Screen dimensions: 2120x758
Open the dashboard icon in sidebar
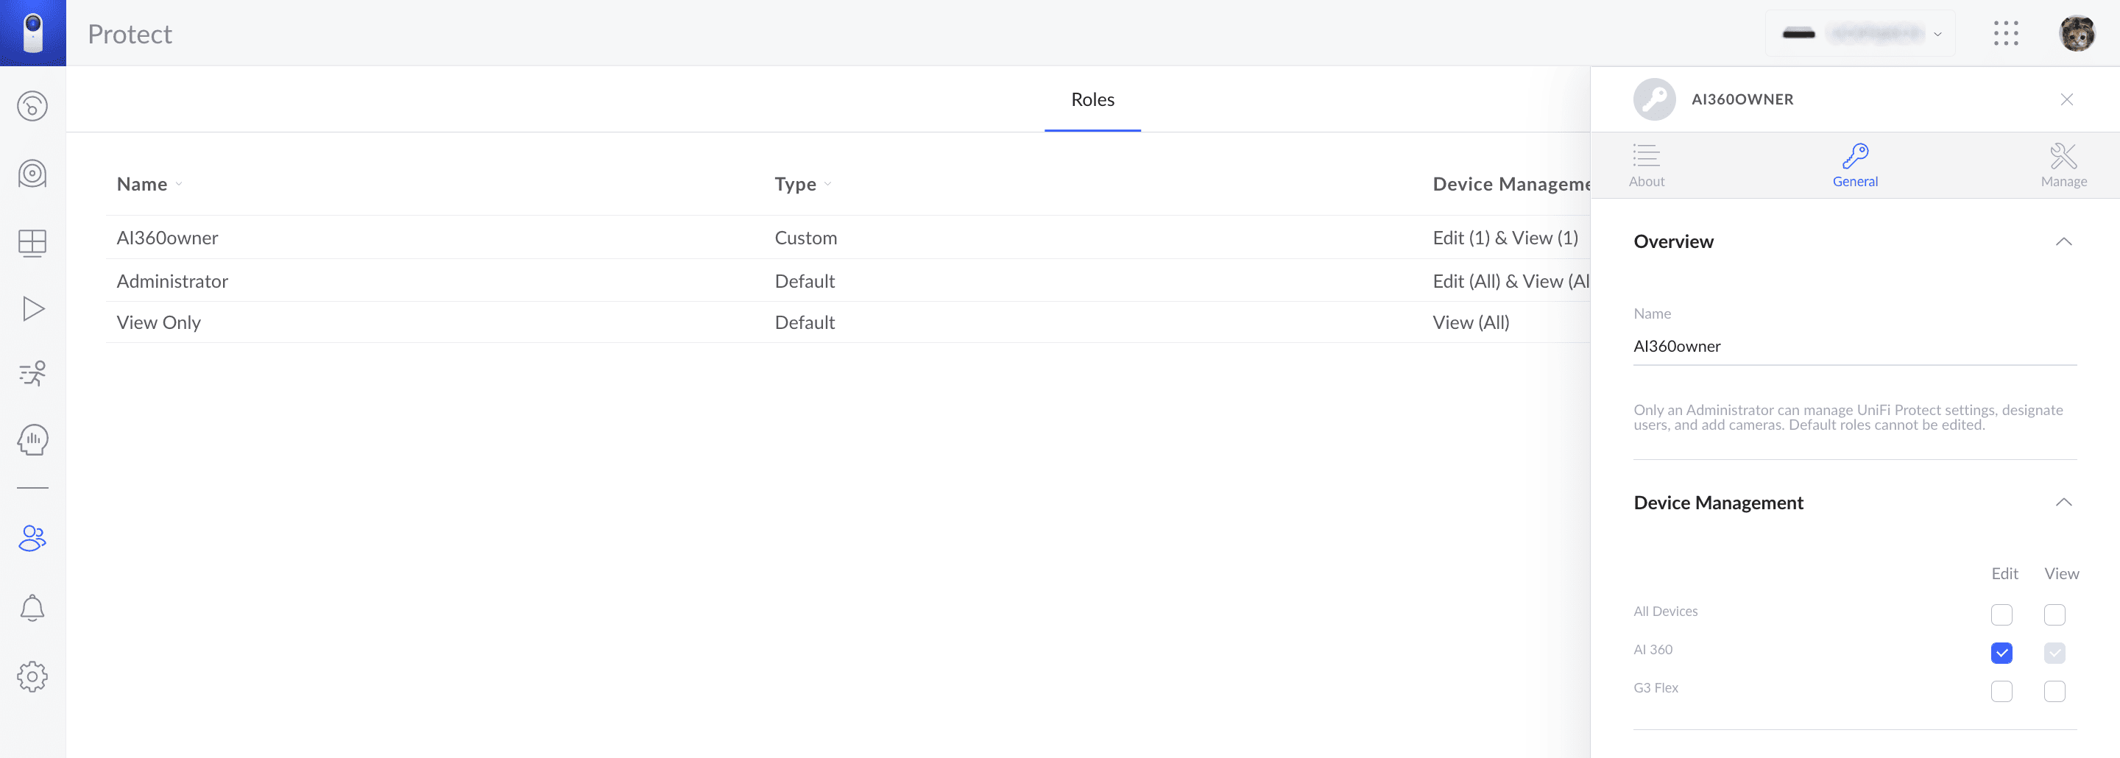(x=33, y=106)
